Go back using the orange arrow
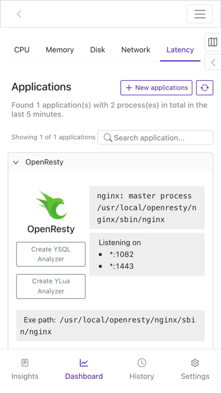 click(19, 14)
